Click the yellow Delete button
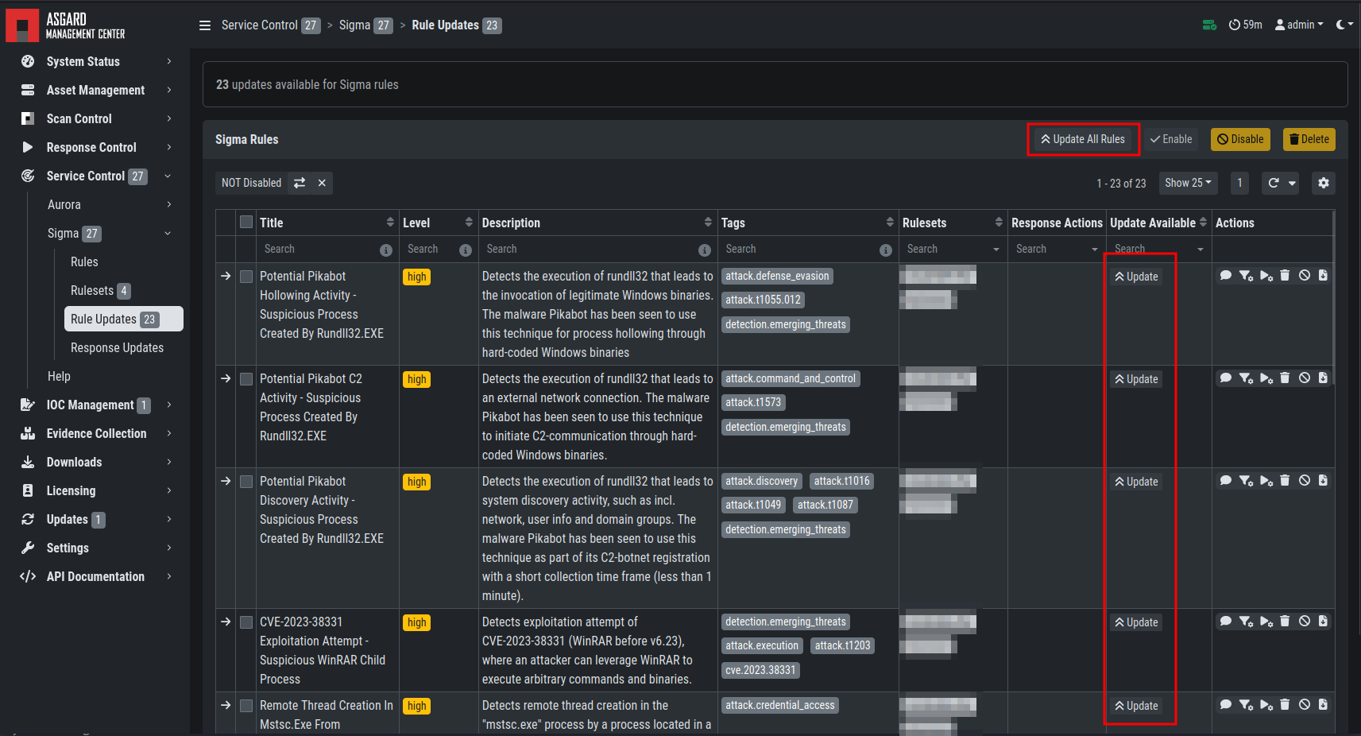This screenshot has width=1361, height=736. pos(1309,139)
